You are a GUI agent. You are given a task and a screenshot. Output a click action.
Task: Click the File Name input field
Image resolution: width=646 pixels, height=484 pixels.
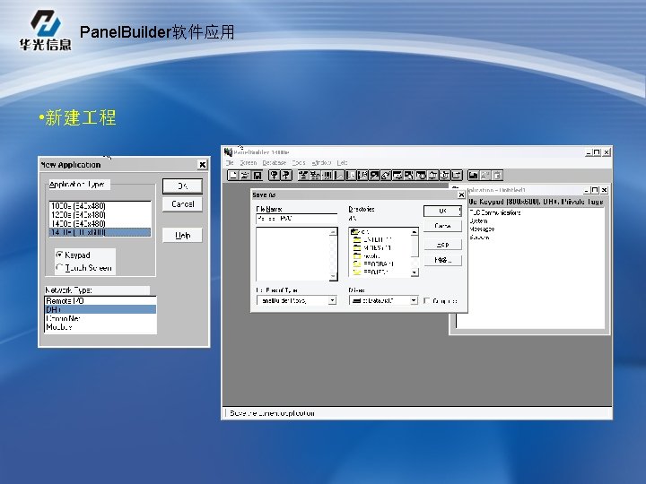point(297,219)
